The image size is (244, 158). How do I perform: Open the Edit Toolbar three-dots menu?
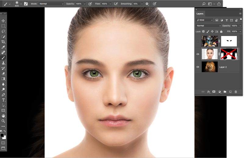point(3,126)
